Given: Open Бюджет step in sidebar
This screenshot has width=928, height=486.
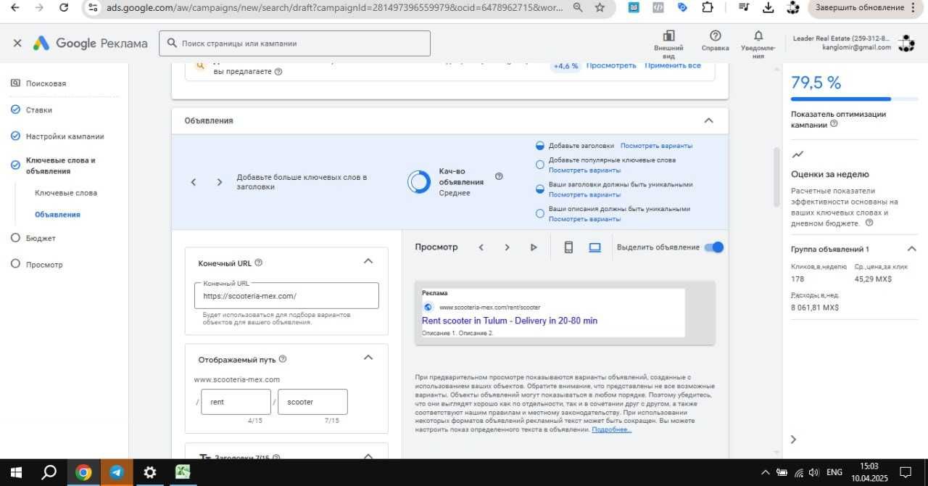Looking at the screenshot, I should click(41, 238).
